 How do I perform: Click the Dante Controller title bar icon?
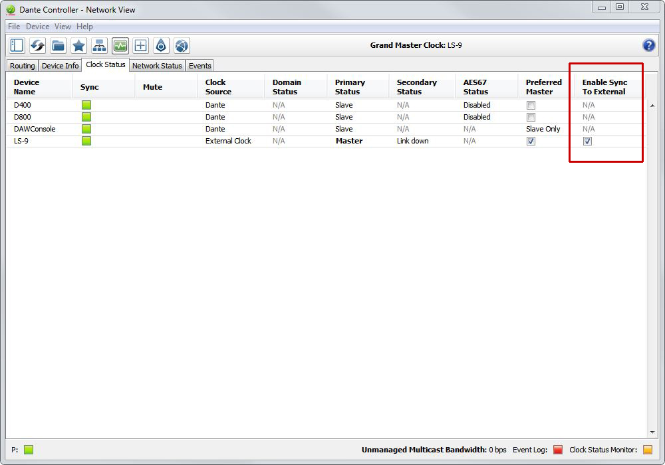pos(11,9)
